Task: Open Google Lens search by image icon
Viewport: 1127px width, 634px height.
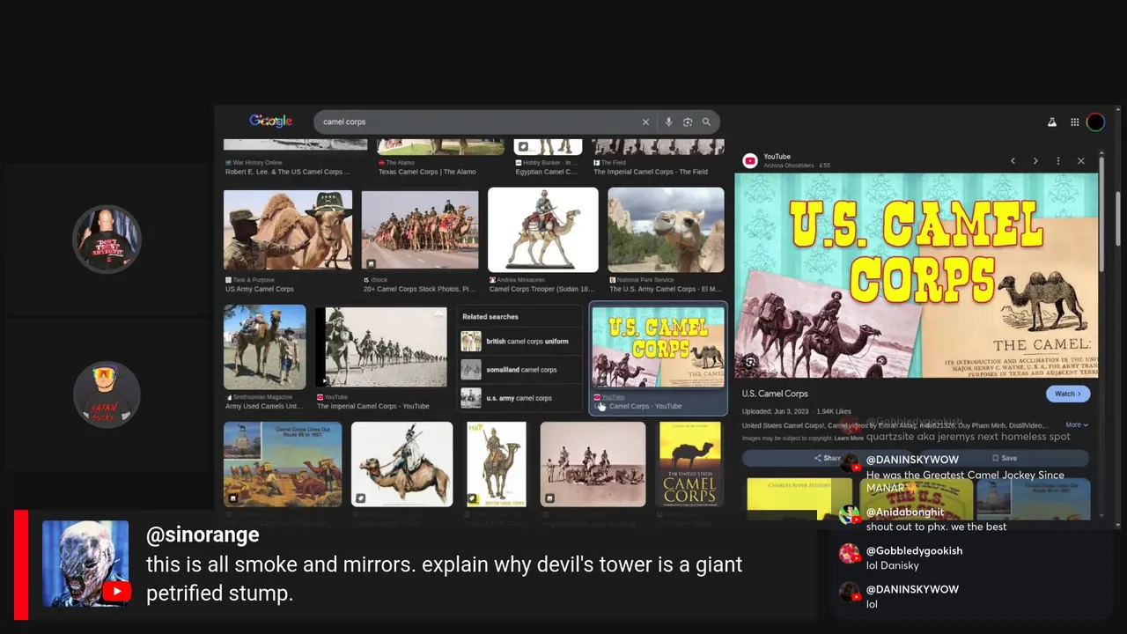Action: click(688, 122)
